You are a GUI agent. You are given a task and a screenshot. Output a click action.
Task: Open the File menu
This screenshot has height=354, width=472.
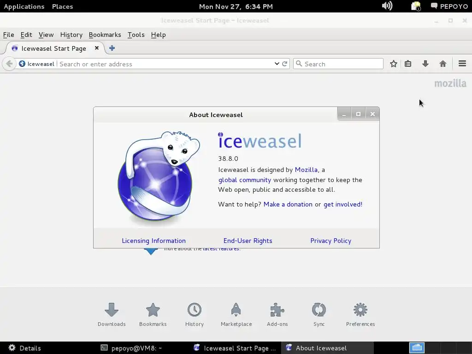point(8,35)
